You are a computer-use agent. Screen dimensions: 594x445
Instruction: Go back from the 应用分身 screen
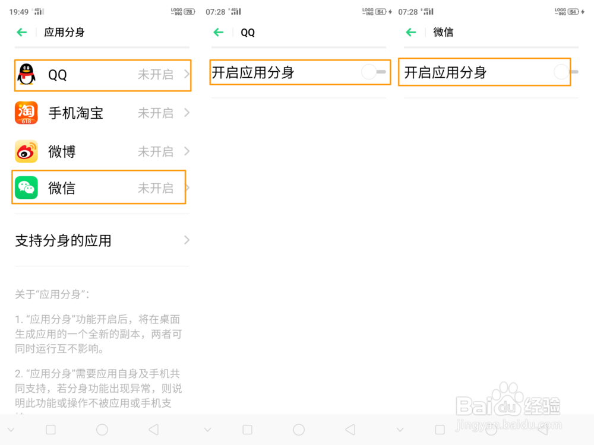coord(22,33)
